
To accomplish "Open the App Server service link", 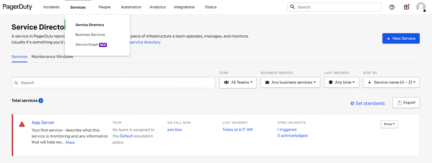I will tap(43, 122).
